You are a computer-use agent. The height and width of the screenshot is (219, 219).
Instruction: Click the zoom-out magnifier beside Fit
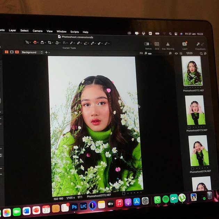pos(146,53)
